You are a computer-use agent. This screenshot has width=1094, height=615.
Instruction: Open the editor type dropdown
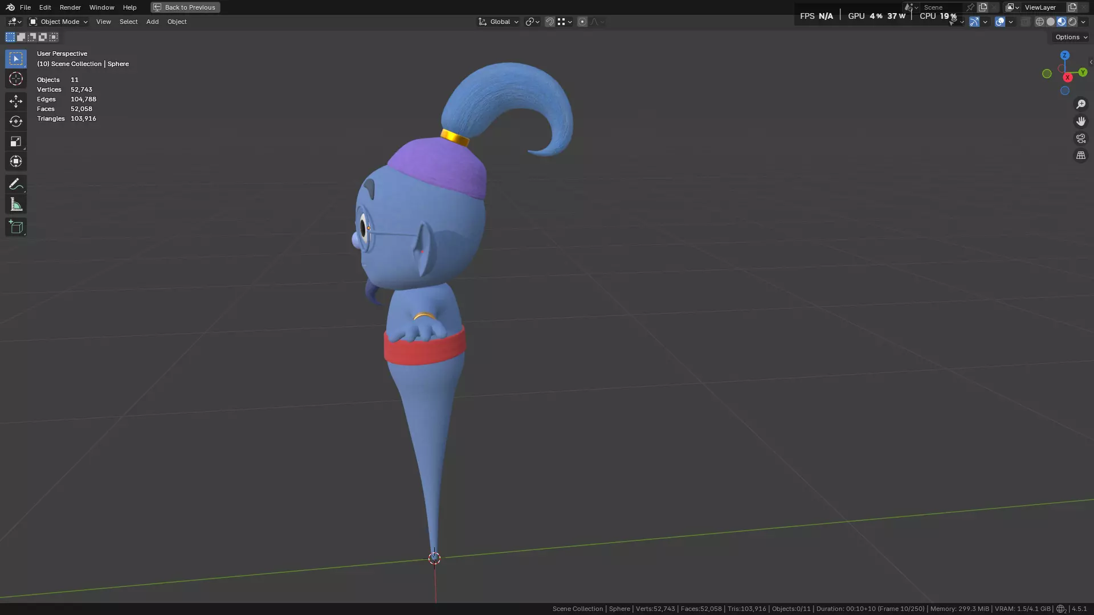point(14,22)
